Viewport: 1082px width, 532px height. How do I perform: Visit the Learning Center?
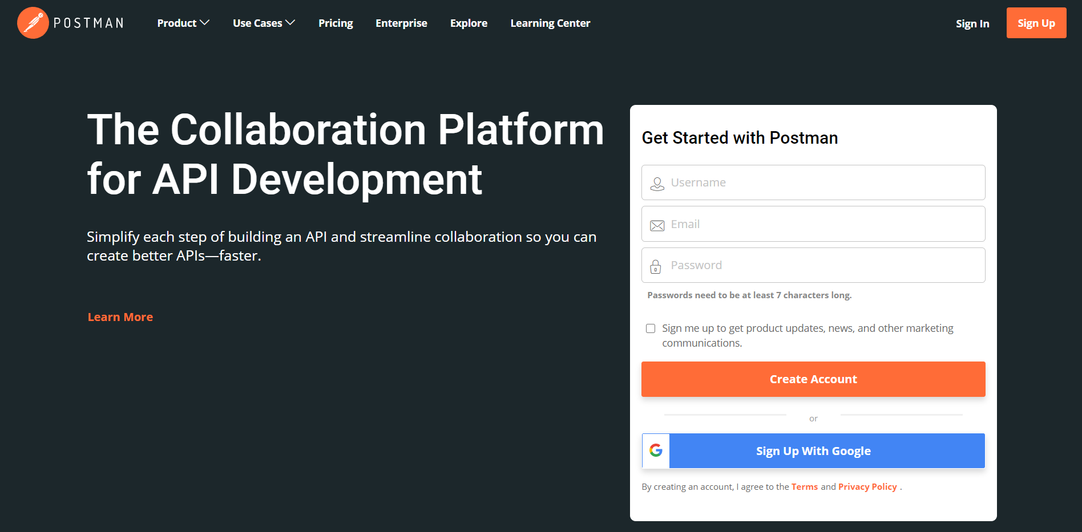[x=550, y=23]
